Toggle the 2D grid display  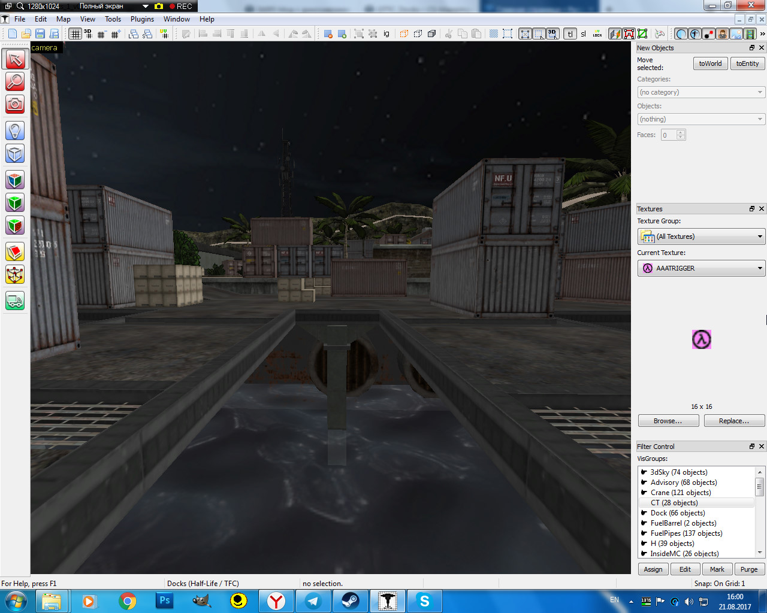tap(75, 34)
